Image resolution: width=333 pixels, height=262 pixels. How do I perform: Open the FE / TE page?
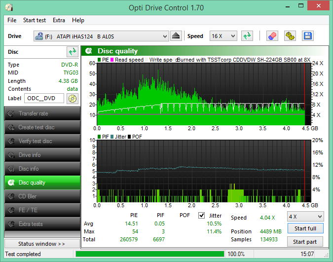[42, 210]
